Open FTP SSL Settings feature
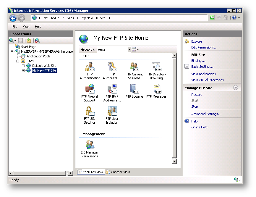The image size is (256, 197). pos(90,115)
